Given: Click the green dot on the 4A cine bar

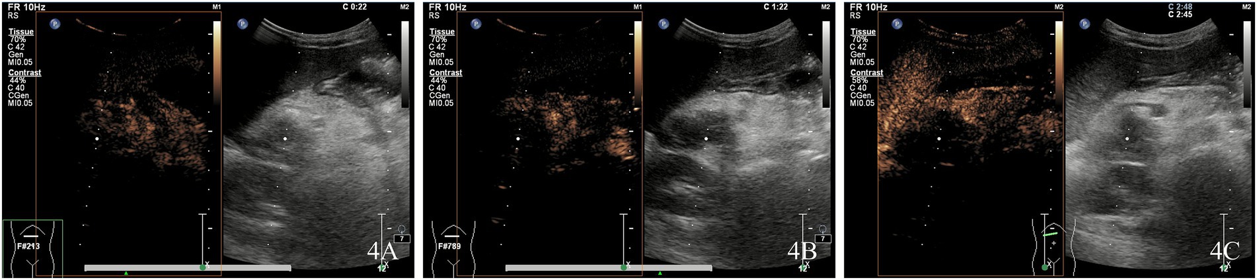Looking at the screenshot, I should coord(203,267).
